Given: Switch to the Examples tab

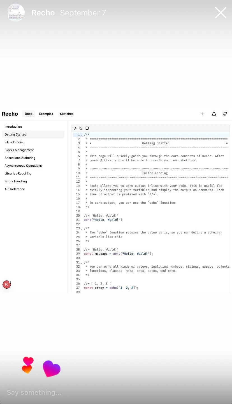Looking at the screenshot, I should (x=46, y=114).
